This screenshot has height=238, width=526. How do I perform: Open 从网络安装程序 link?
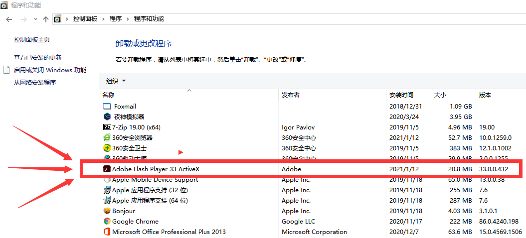35,83
